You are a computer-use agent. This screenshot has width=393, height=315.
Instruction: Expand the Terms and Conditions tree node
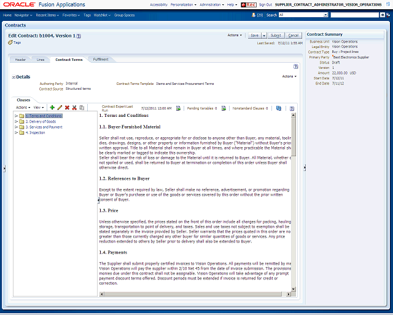[x=17, y=116]
